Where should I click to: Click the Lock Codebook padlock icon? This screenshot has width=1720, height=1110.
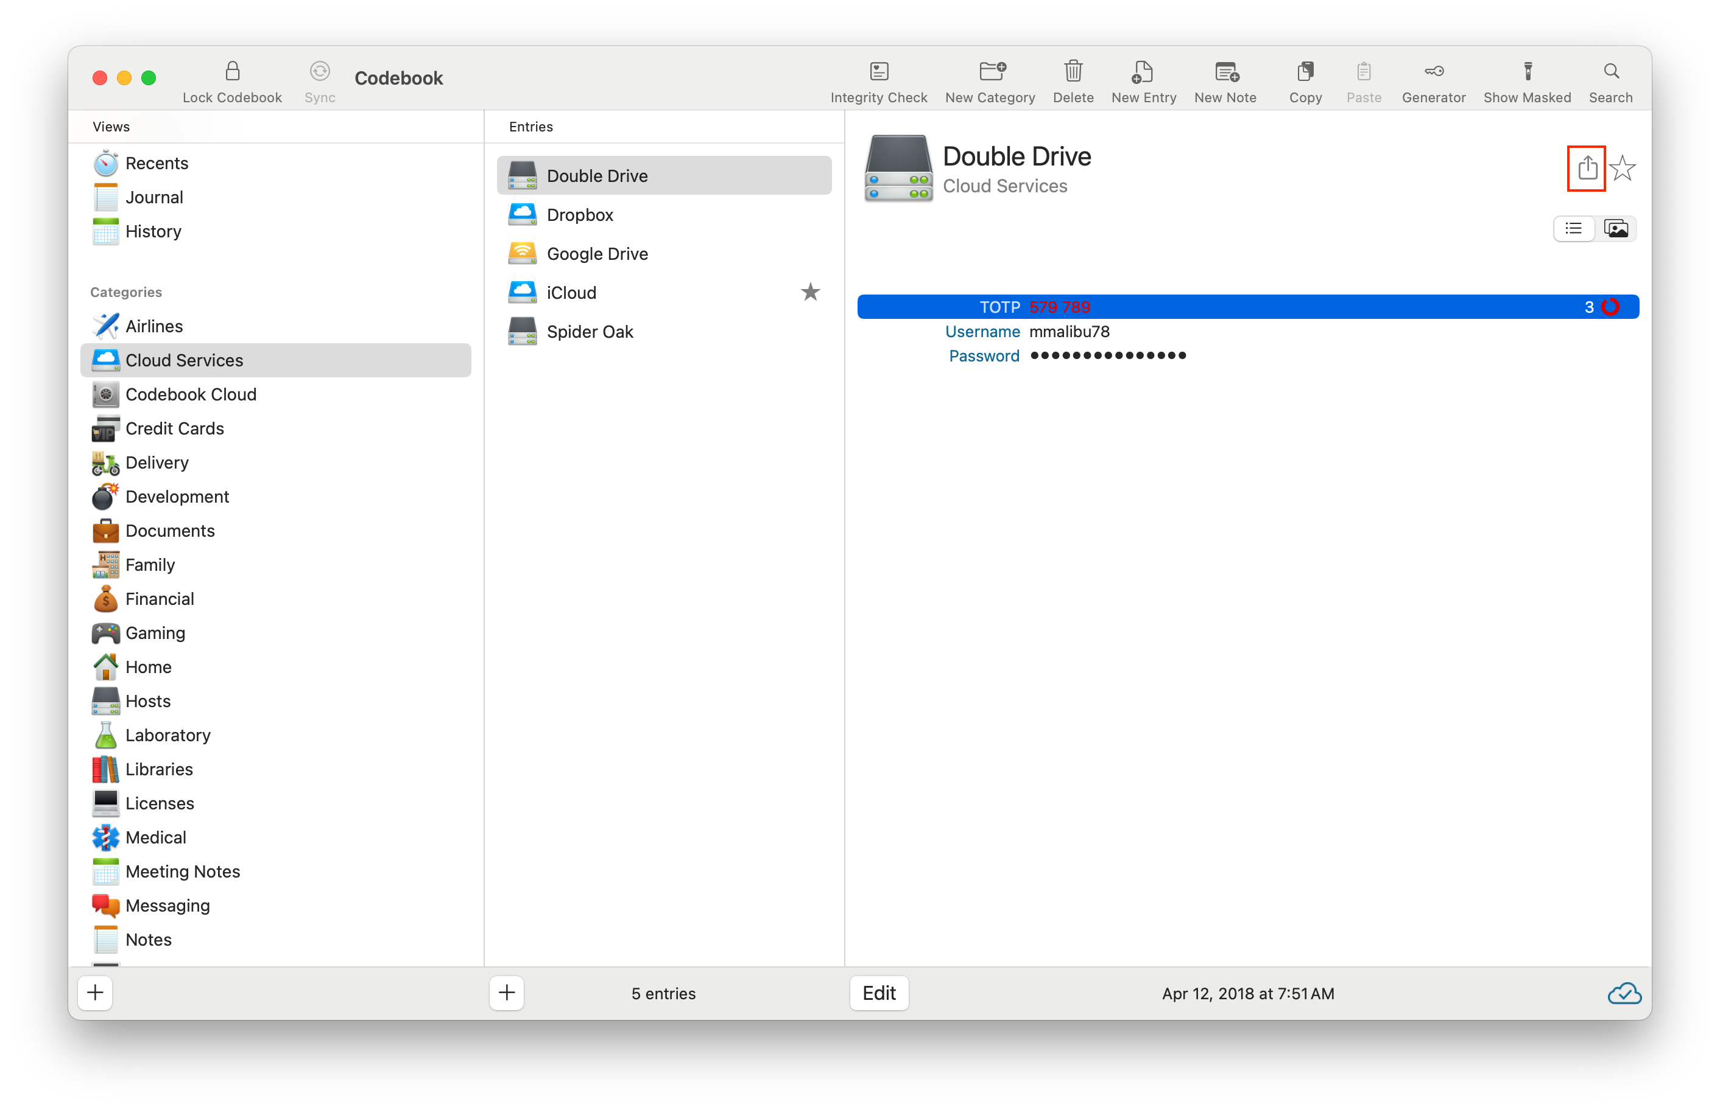pos(231,71)
